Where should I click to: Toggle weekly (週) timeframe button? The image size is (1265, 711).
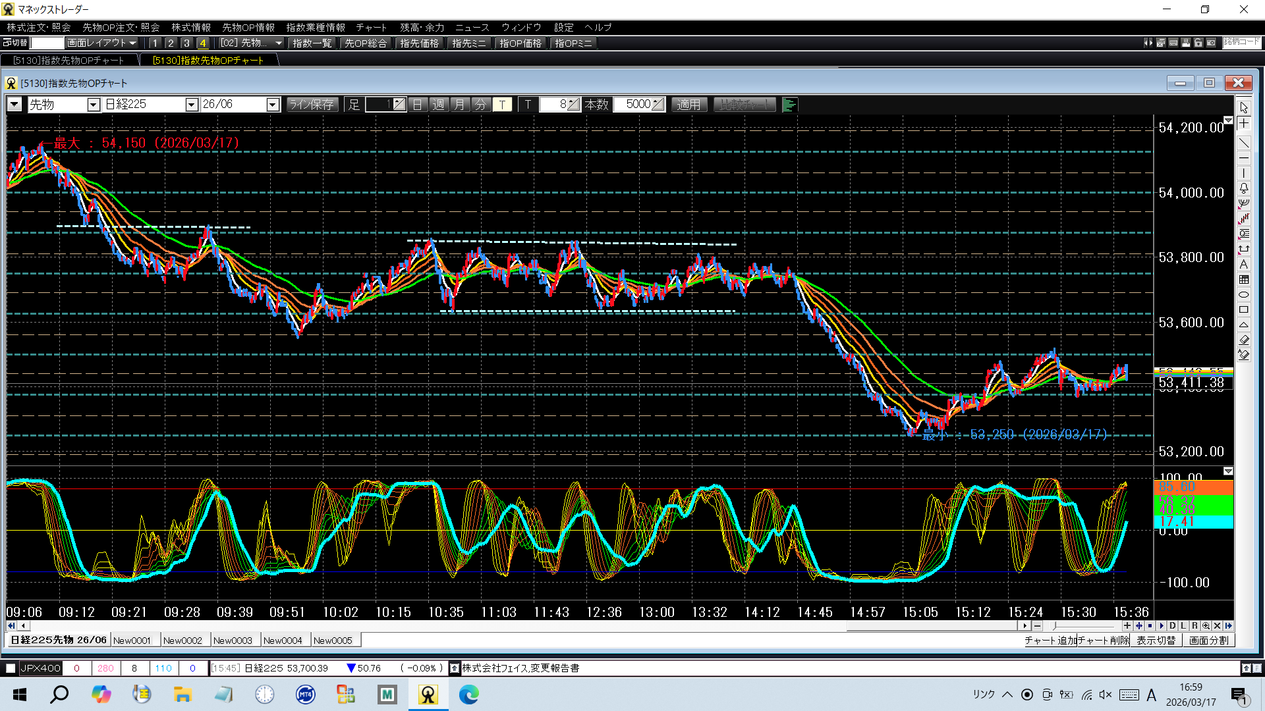tap(439, 105)
